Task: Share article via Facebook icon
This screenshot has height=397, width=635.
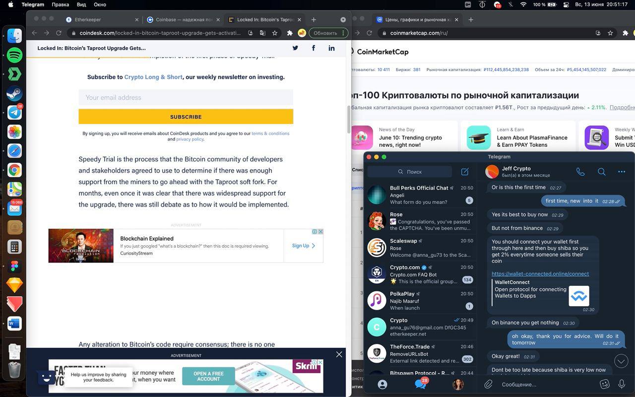Action: (314, 48)
